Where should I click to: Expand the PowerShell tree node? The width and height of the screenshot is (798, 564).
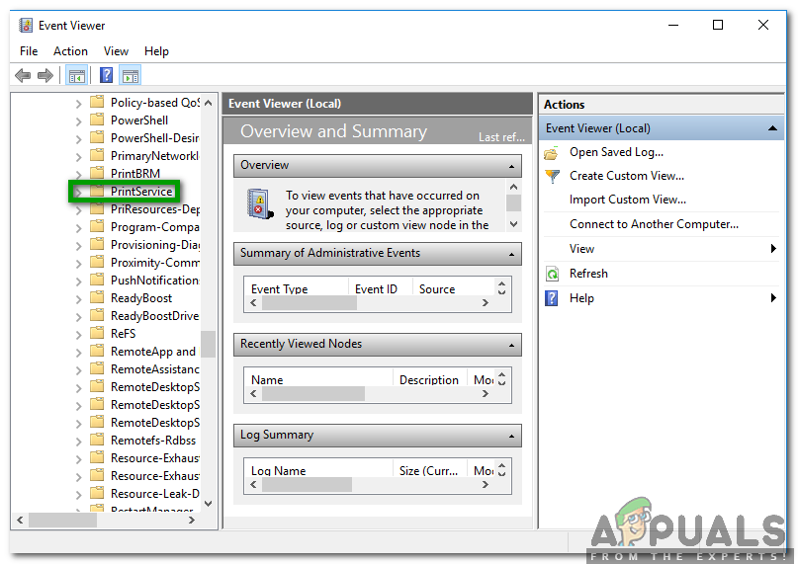click(x=78, y=121)
